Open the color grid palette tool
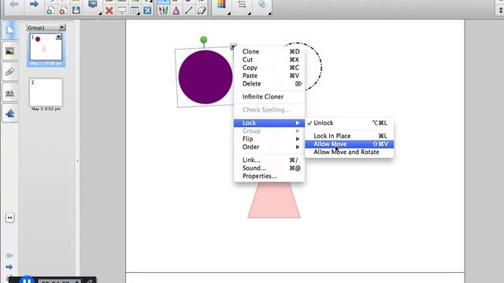 coord(221,5)
